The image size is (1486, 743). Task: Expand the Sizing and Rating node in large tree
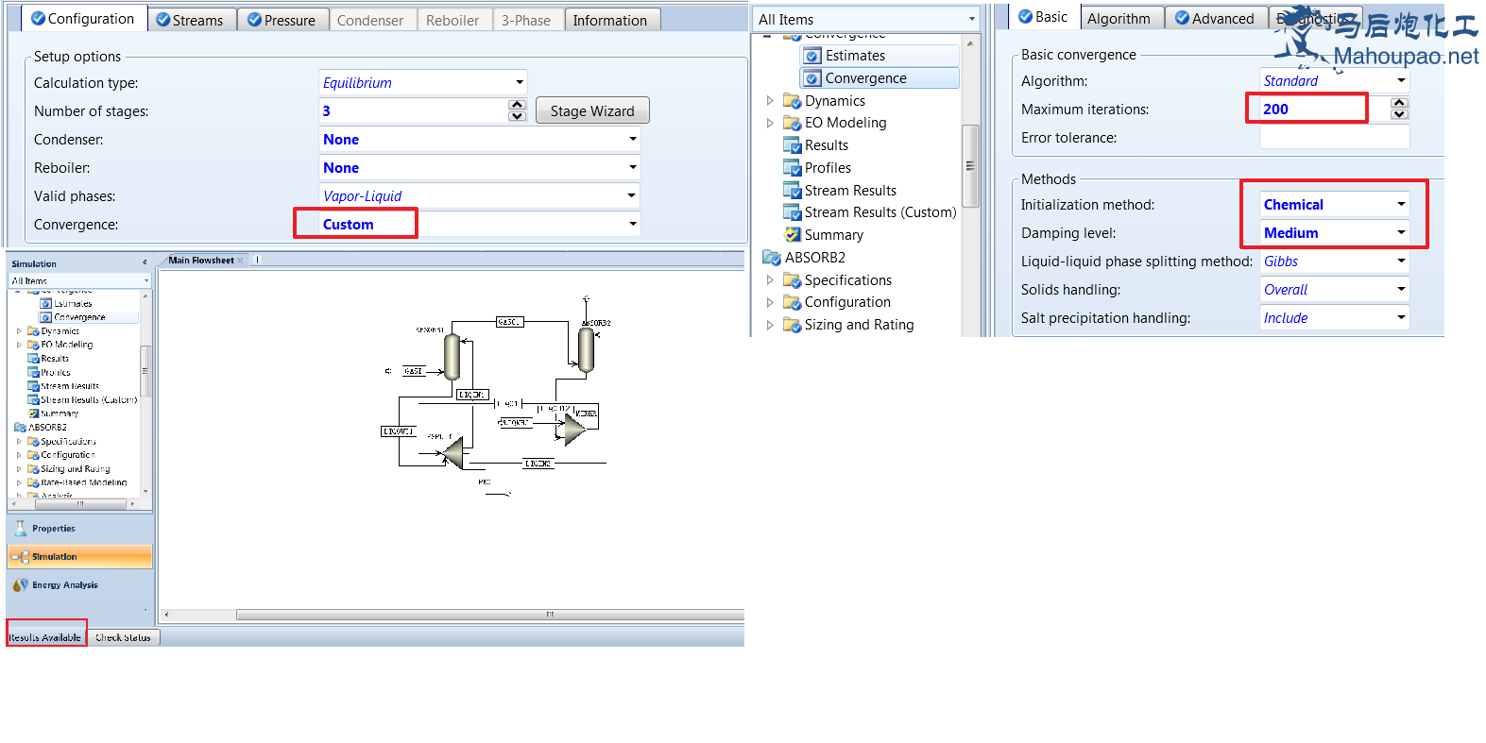point(770,325)
